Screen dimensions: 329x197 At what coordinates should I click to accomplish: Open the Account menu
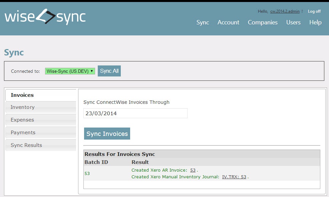click(x=228, y=22)
